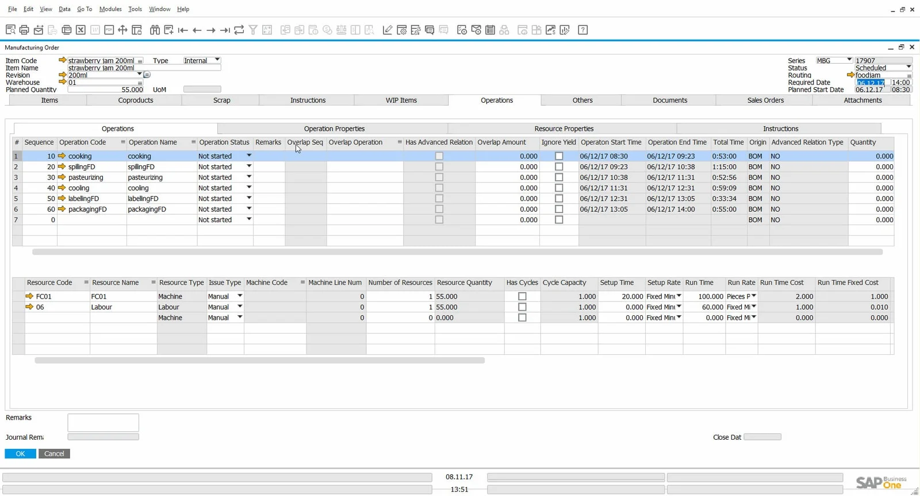The image size is (920, 496).
Task: Tick Has Advanced Relation for cooking row
Action: click(x=439, y=156)
